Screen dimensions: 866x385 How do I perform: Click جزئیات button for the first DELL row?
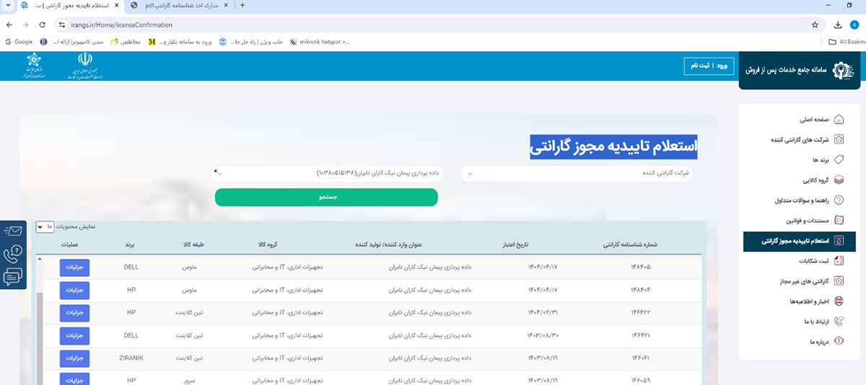[x=75, y=267]
